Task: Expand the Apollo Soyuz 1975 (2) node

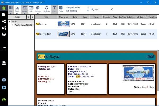Action: (12, 25)
